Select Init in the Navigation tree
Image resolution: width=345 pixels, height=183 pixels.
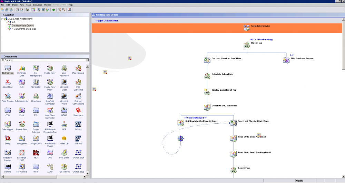tap(13, 22)
